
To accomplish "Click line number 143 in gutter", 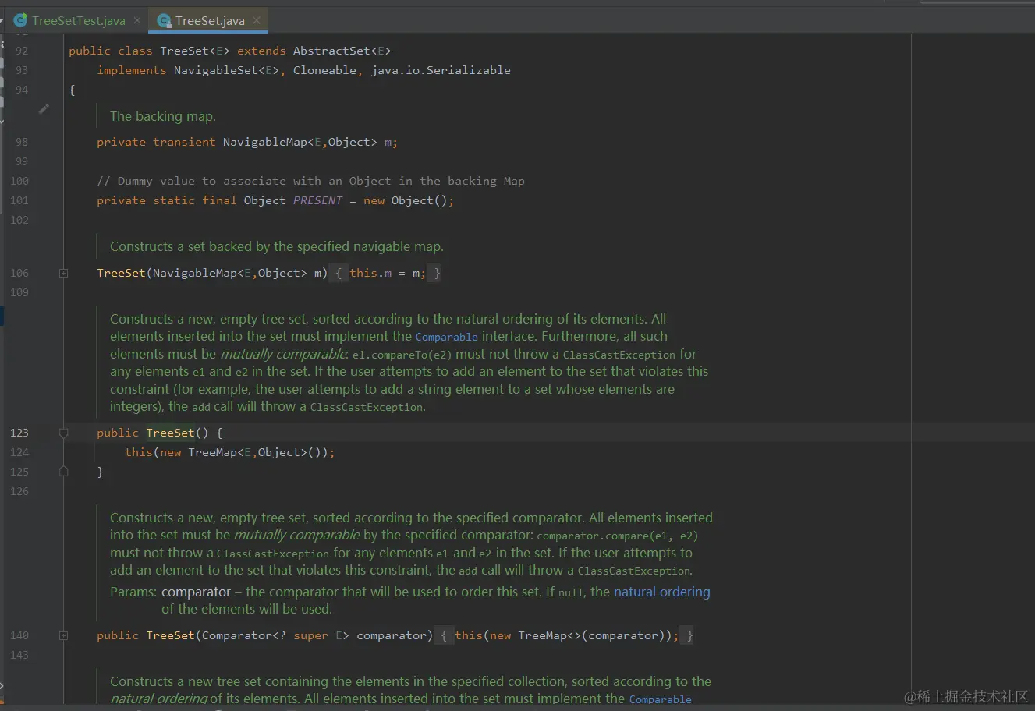I will (19, 655).
